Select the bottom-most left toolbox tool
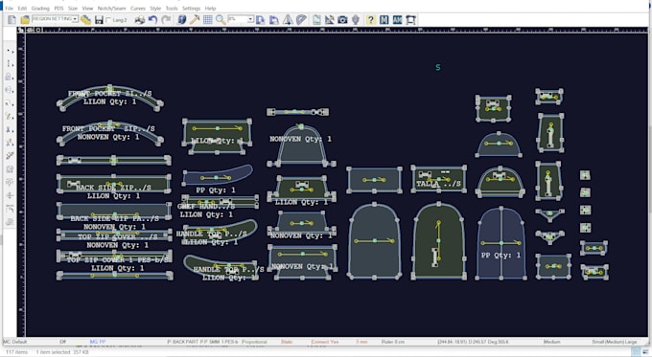 [10, 222]
